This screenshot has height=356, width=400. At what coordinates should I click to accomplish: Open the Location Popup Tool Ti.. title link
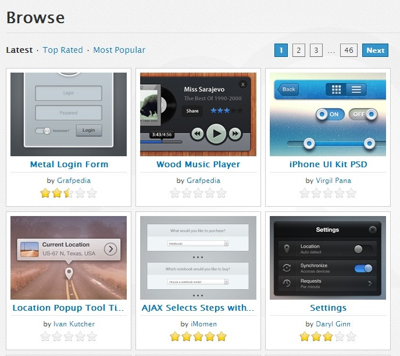pos(68,308)
